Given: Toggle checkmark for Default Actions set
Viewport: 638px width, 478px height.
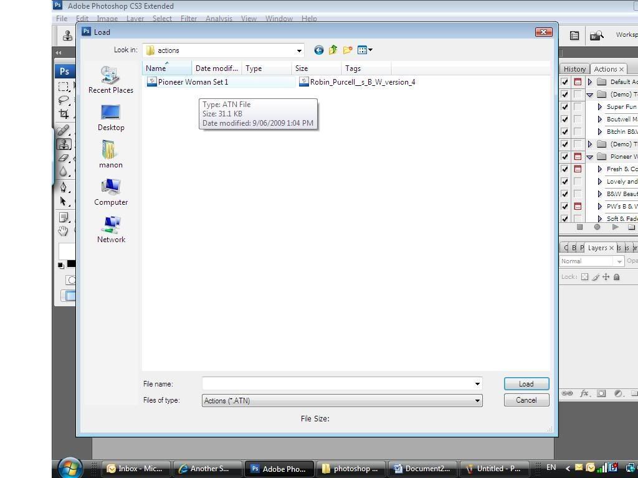Looking at the screenshot, I should pyautogui.click(x=565, y=82).
